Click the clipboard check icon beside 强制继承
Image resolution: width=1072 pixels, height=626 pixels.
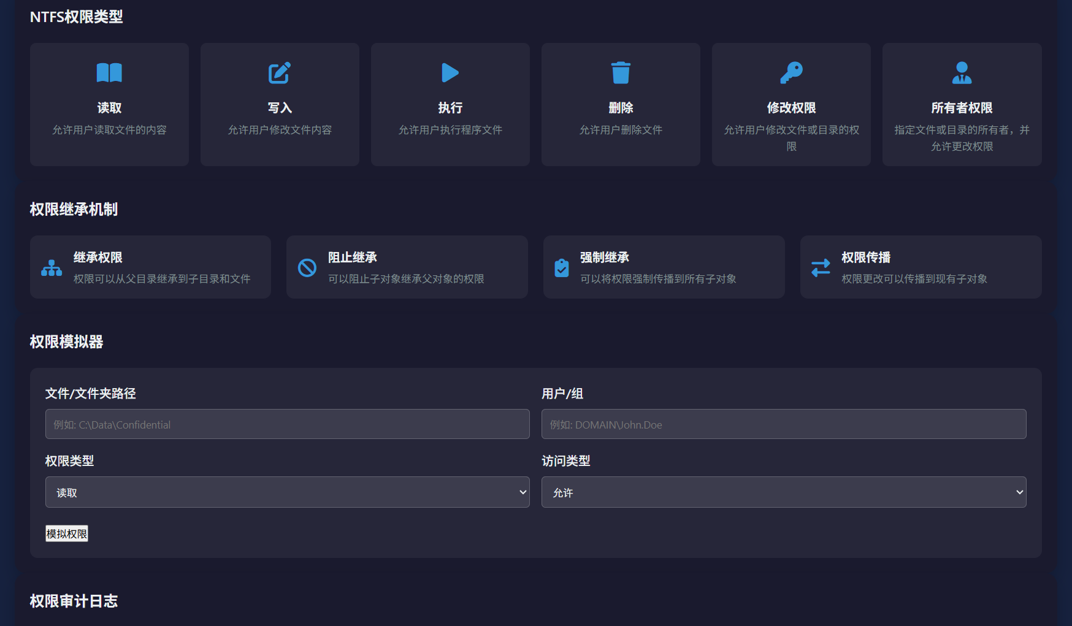tap(562, 268)
